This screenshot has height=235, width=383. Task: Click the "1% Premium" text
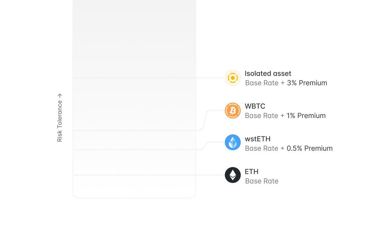click(x=306, y=116)
